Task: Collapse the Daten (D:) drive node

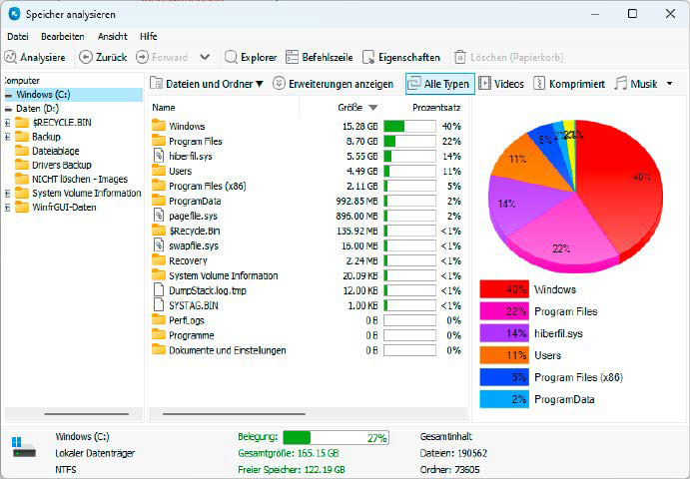Action: (x=8, y=109)
